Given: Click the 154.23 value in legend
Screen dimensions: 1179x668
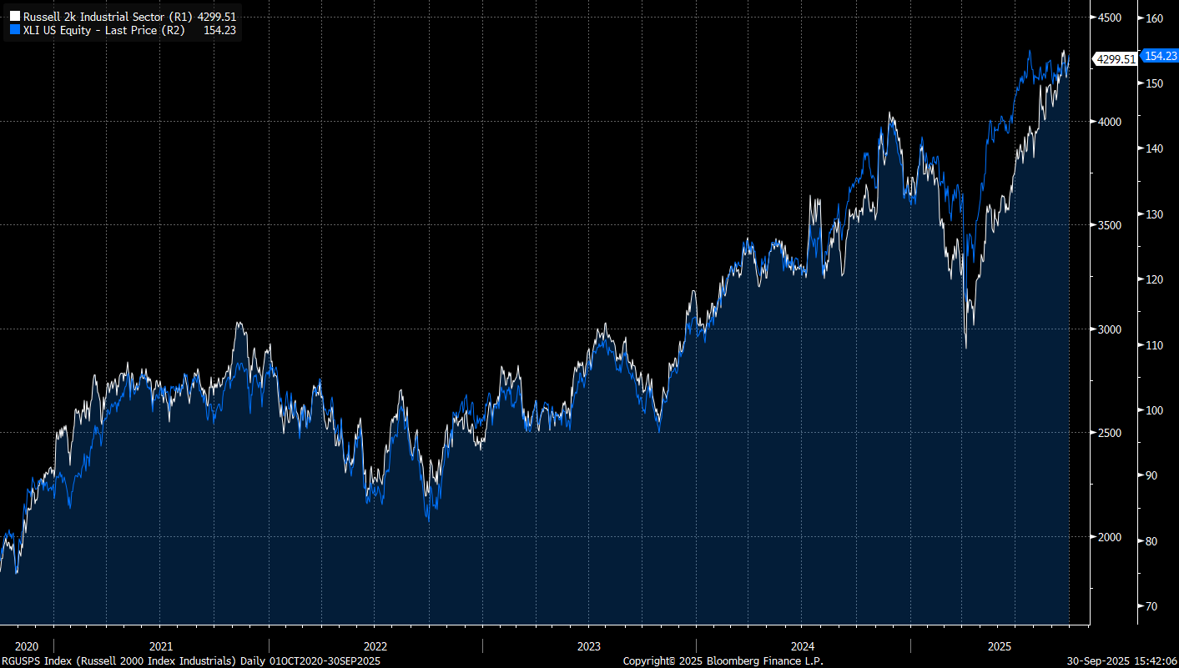Looking at the screenshot, I should pyautogui.click(x=221, y=29).
